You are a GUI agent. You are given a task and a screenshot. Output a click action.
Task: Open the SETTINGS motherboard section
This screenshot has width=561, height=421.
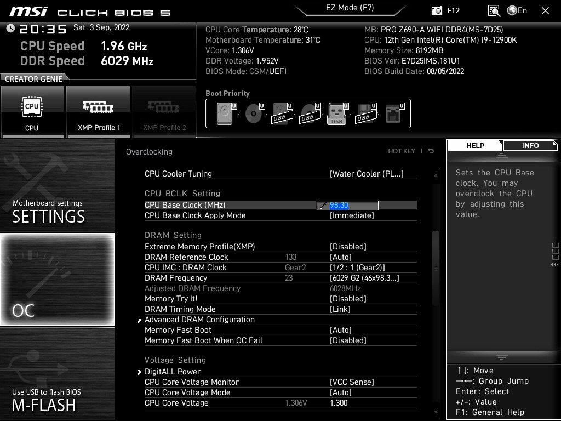pos(57,185)
